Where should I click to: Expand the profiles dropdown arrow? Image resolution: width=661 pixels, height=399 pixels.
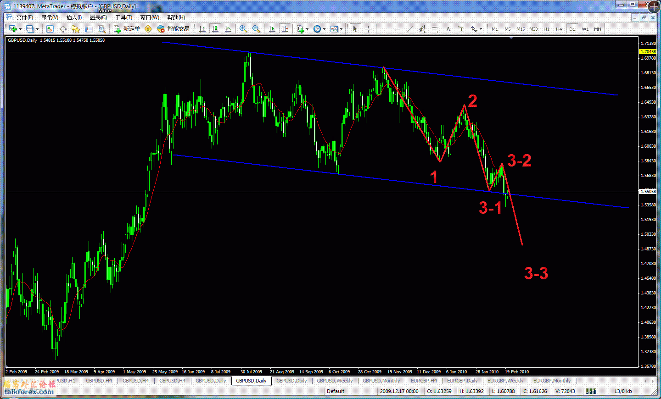click(38, 29)
